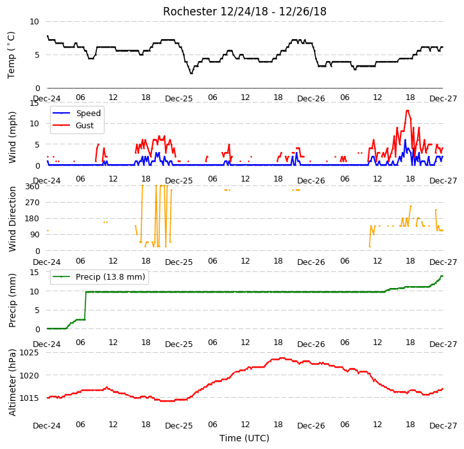Click the precipitation jump near 10 mm
Image resolution: width=464 pixels, height=449 pixels.
tap(85, 305)
